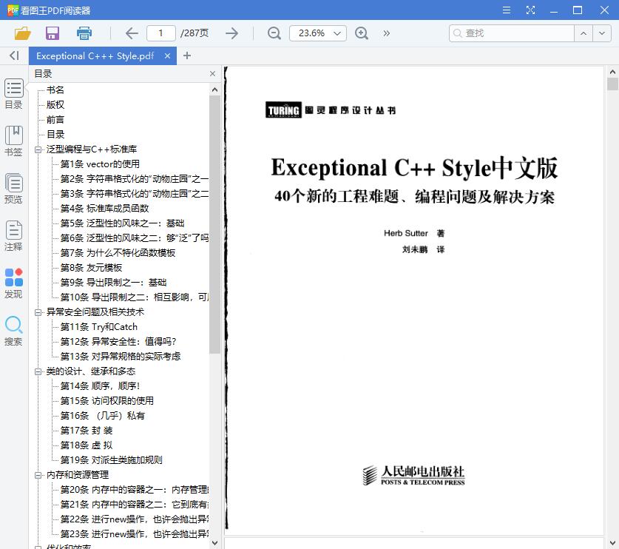Go to previous page with left arrow

coord(132,33)
